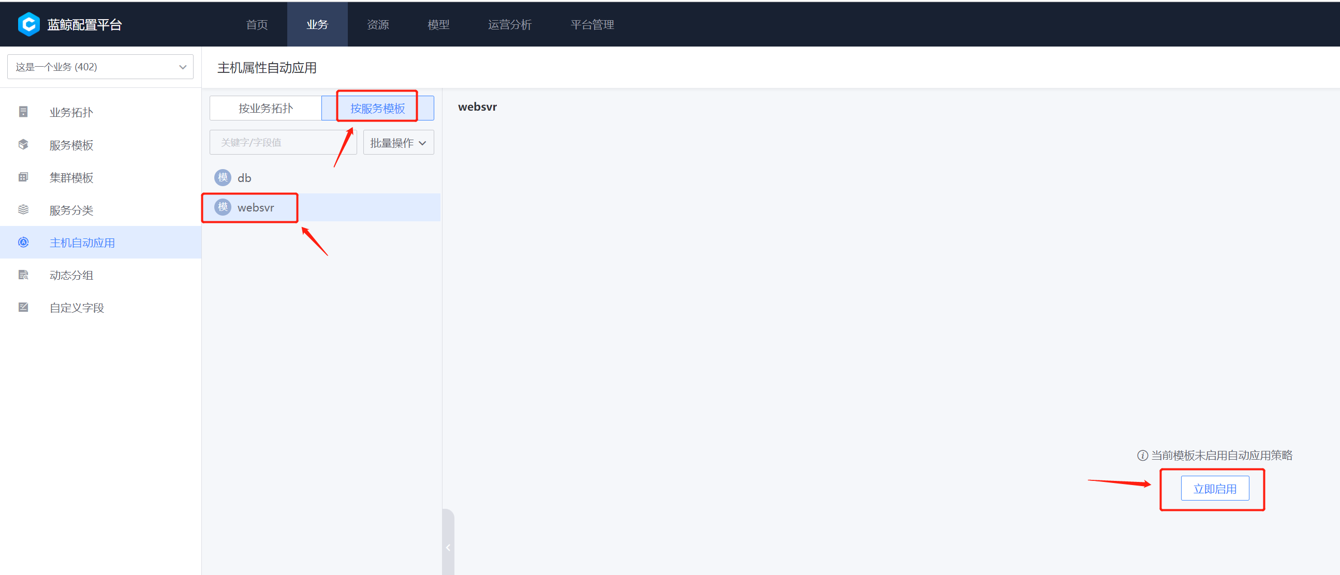Collapse the template list side panel

448,547
